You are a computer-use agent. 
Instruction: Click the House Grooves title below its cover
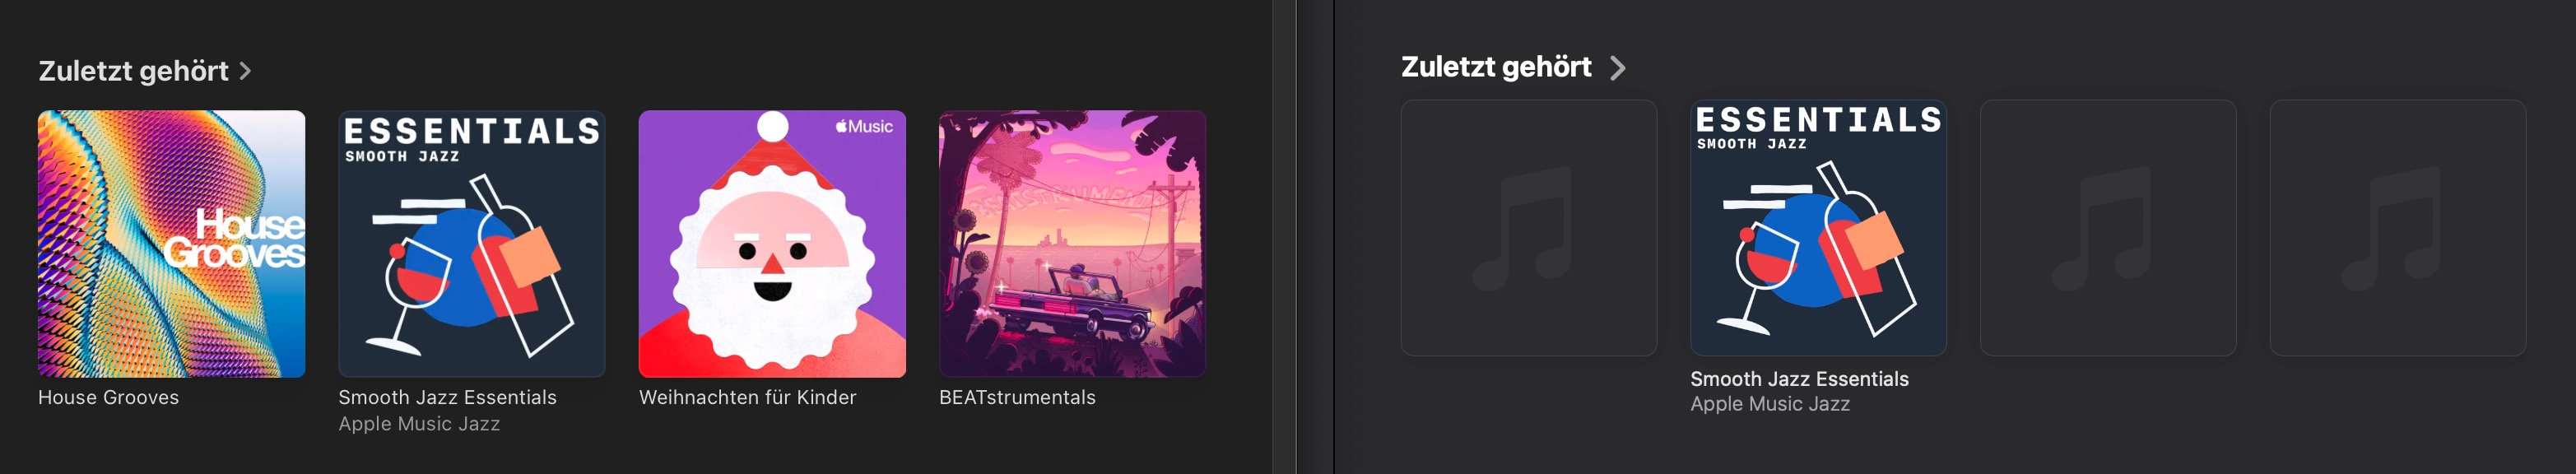(108, 397)
